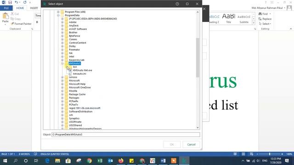
Task: Click Replace in Word Editing group
Action: pos(265,19)
